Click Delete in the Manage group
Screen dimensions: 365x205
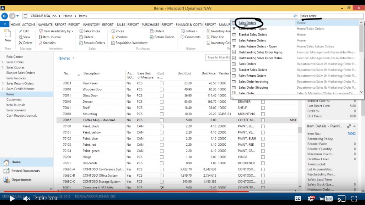(x=26, y=43)
